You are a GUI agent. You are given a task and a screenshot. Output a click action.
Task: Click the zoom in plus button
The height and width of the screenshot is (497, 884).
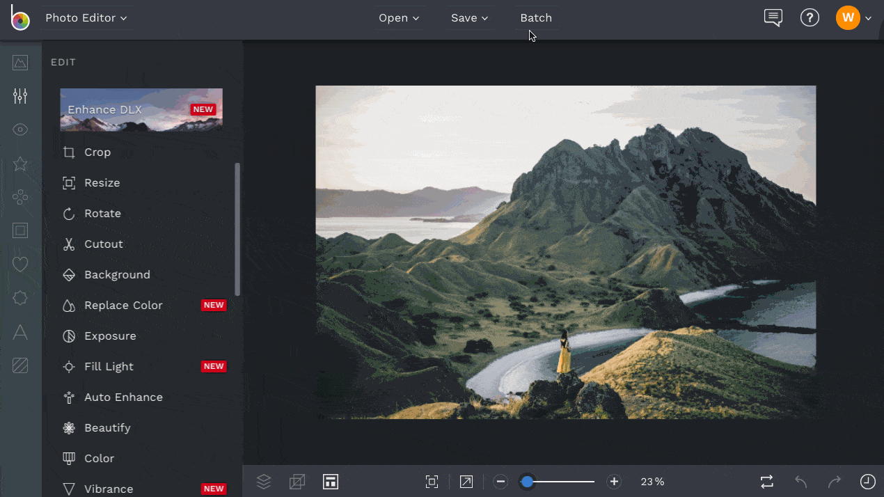[x=614, y=482]
